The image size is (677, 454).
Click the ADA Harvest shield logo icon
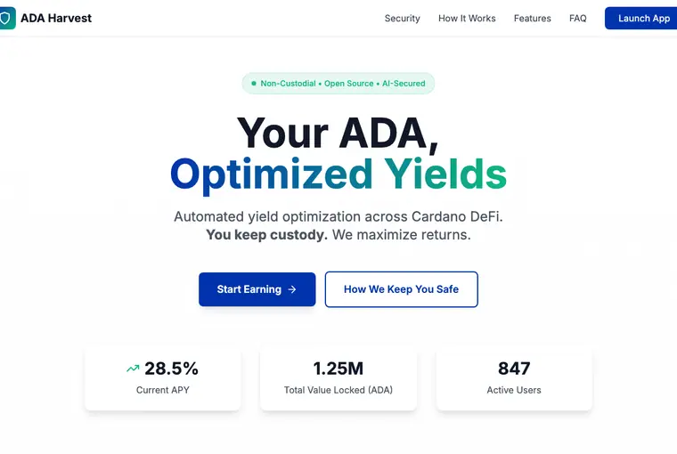(x=7, y=18)
